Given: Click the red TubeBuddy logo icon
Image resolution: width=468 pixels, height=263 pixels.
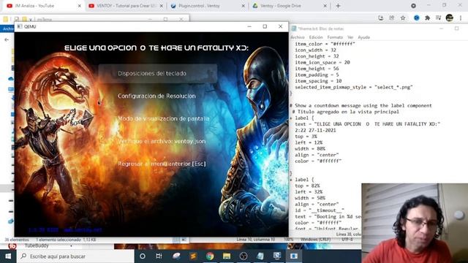Looking at the screenshot, I should [x=12, y=246].
